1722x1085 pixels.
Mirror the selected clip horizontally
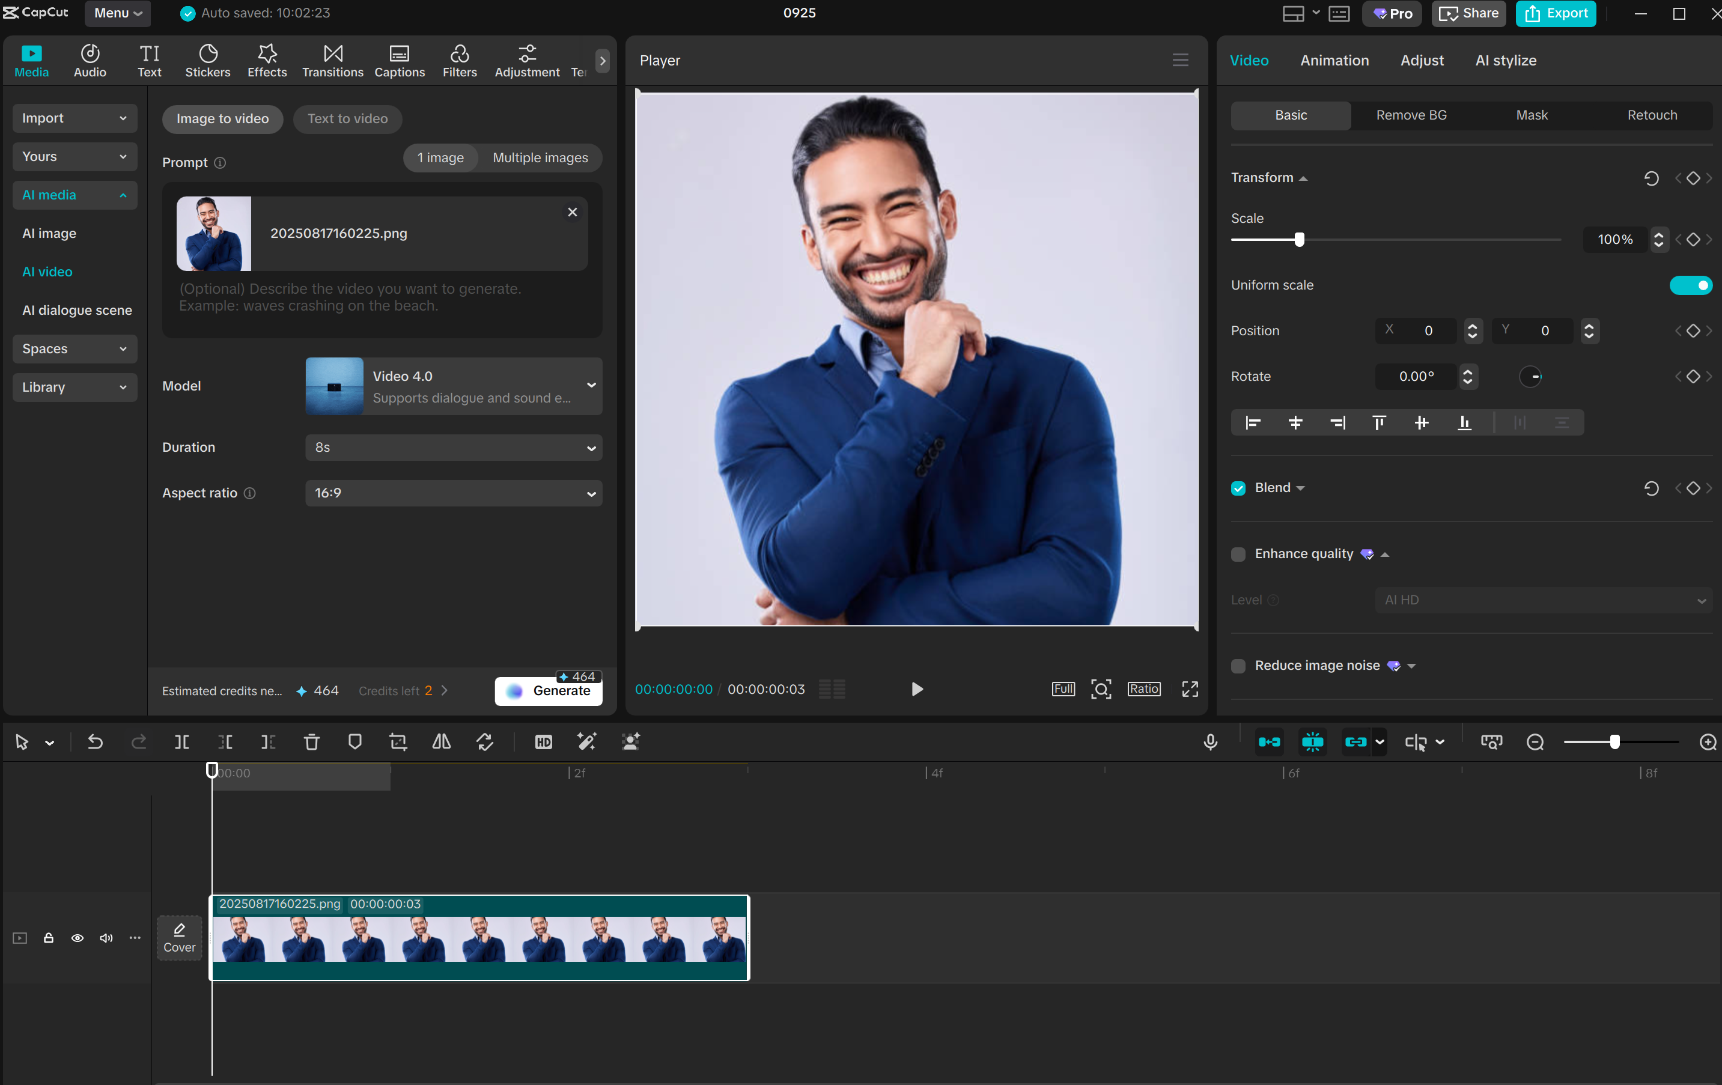click(x=441, y=742)
